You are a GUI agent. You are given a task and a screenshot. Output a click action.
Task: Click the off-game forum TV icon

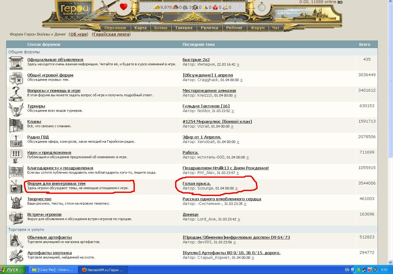(16, 187)
